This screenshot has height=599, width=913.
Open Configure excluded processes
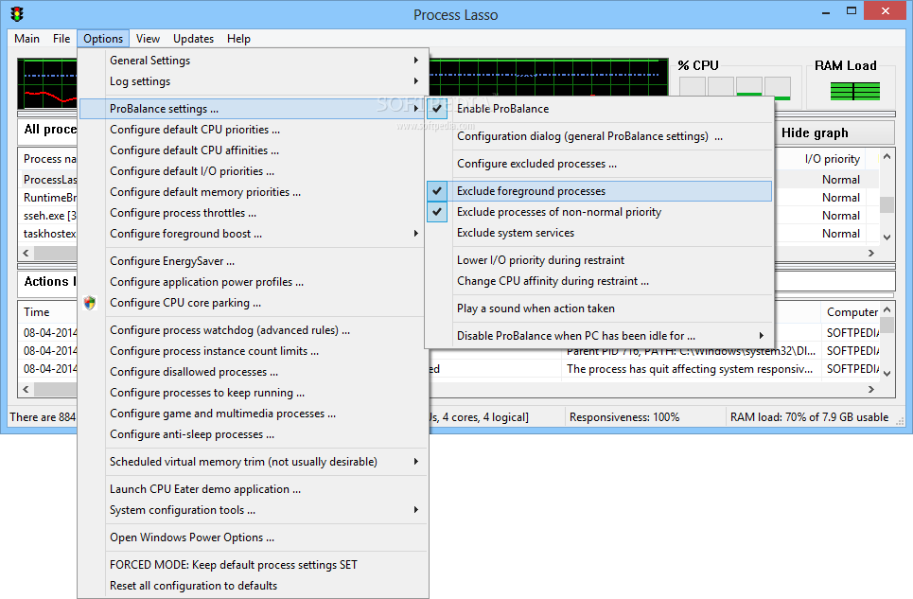coord(599,164)
